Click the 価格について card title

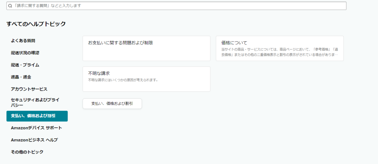[x=234, y=43]
